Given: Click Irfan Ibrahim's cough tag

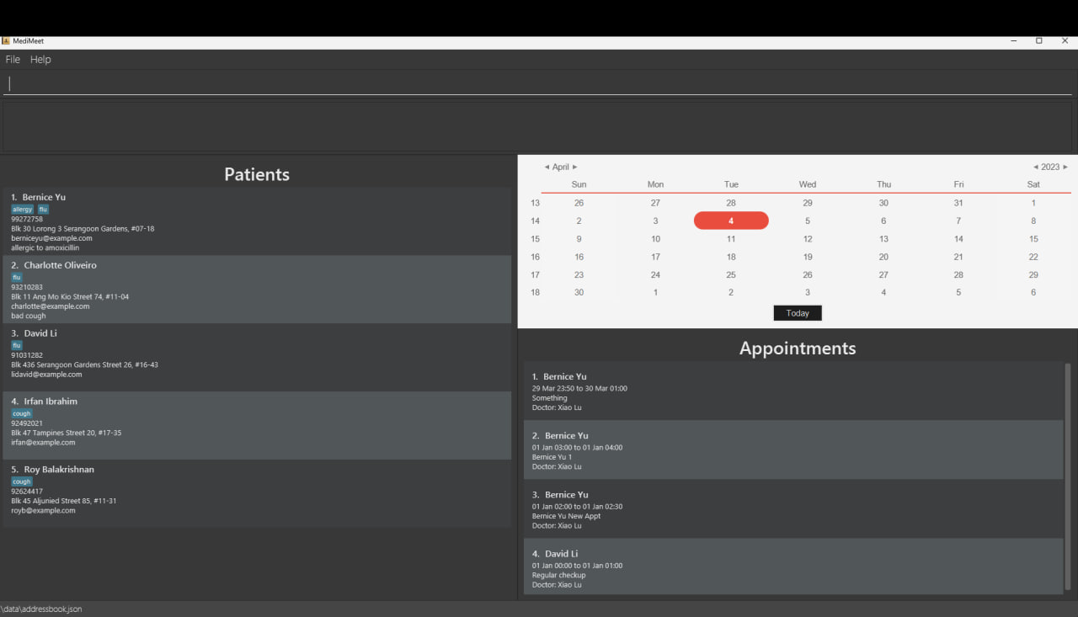Looking at the screenshot, I should [22, 413].
